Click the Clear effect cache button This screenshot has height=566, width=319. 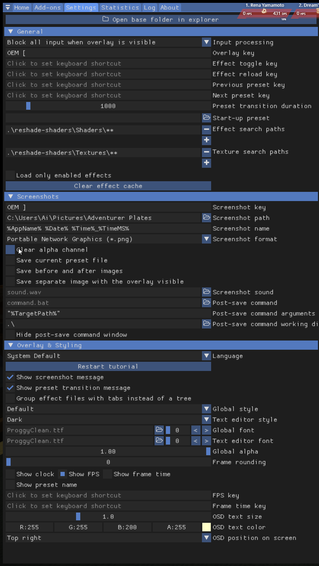108,186
